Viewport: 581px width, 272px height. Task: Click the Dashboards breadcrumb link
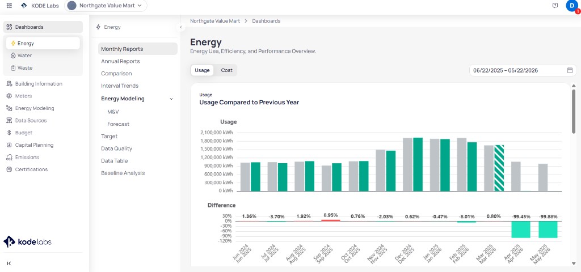(x=266, y=21)
